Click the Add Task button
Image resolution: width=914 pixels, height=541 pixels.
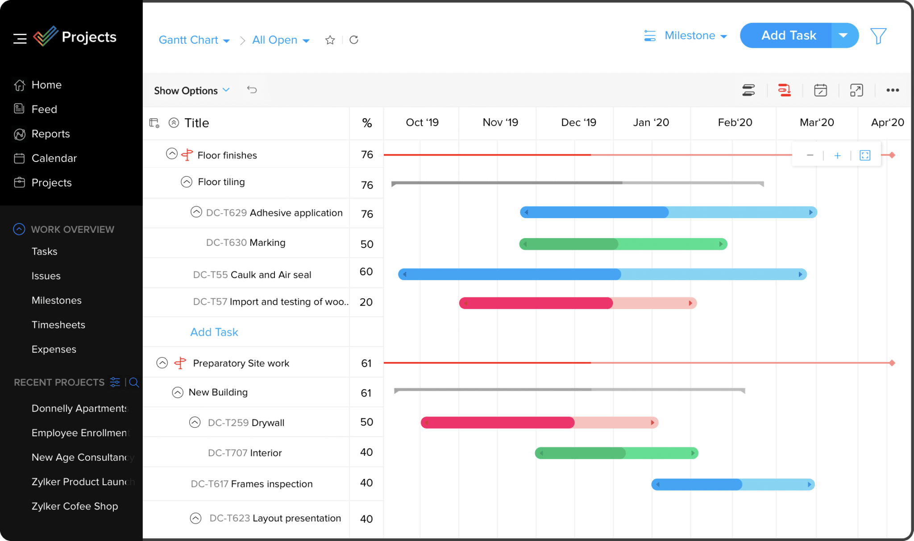(789, 35)
